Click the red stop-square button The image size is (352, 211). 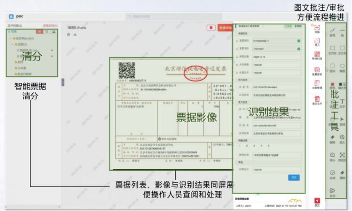[211, 28]
